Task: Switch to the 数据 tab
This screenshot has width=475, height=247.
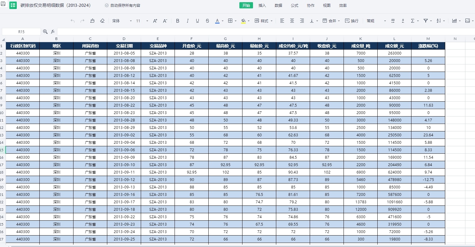Action: point(278,6)
